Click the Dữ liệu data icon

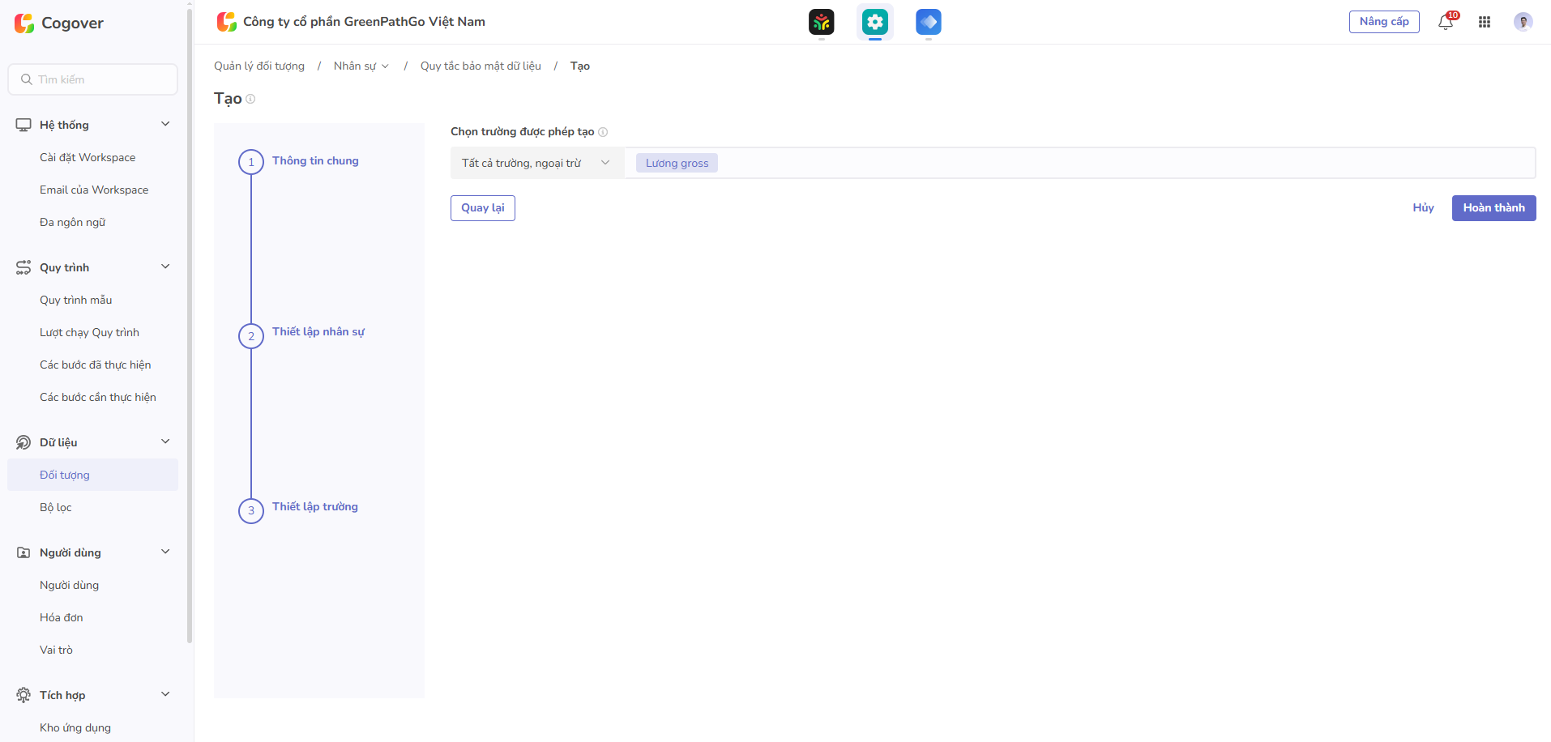click(x=23, y=442)
